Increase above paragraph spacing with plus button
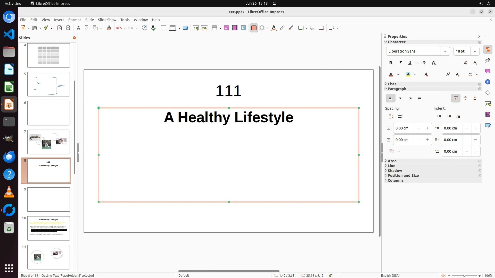The width and height of the screenshot is (495, 278). click(x=427, y=128)
